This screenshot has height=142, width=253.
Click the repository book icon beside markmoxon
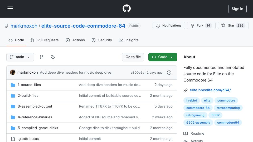point(6,26)
